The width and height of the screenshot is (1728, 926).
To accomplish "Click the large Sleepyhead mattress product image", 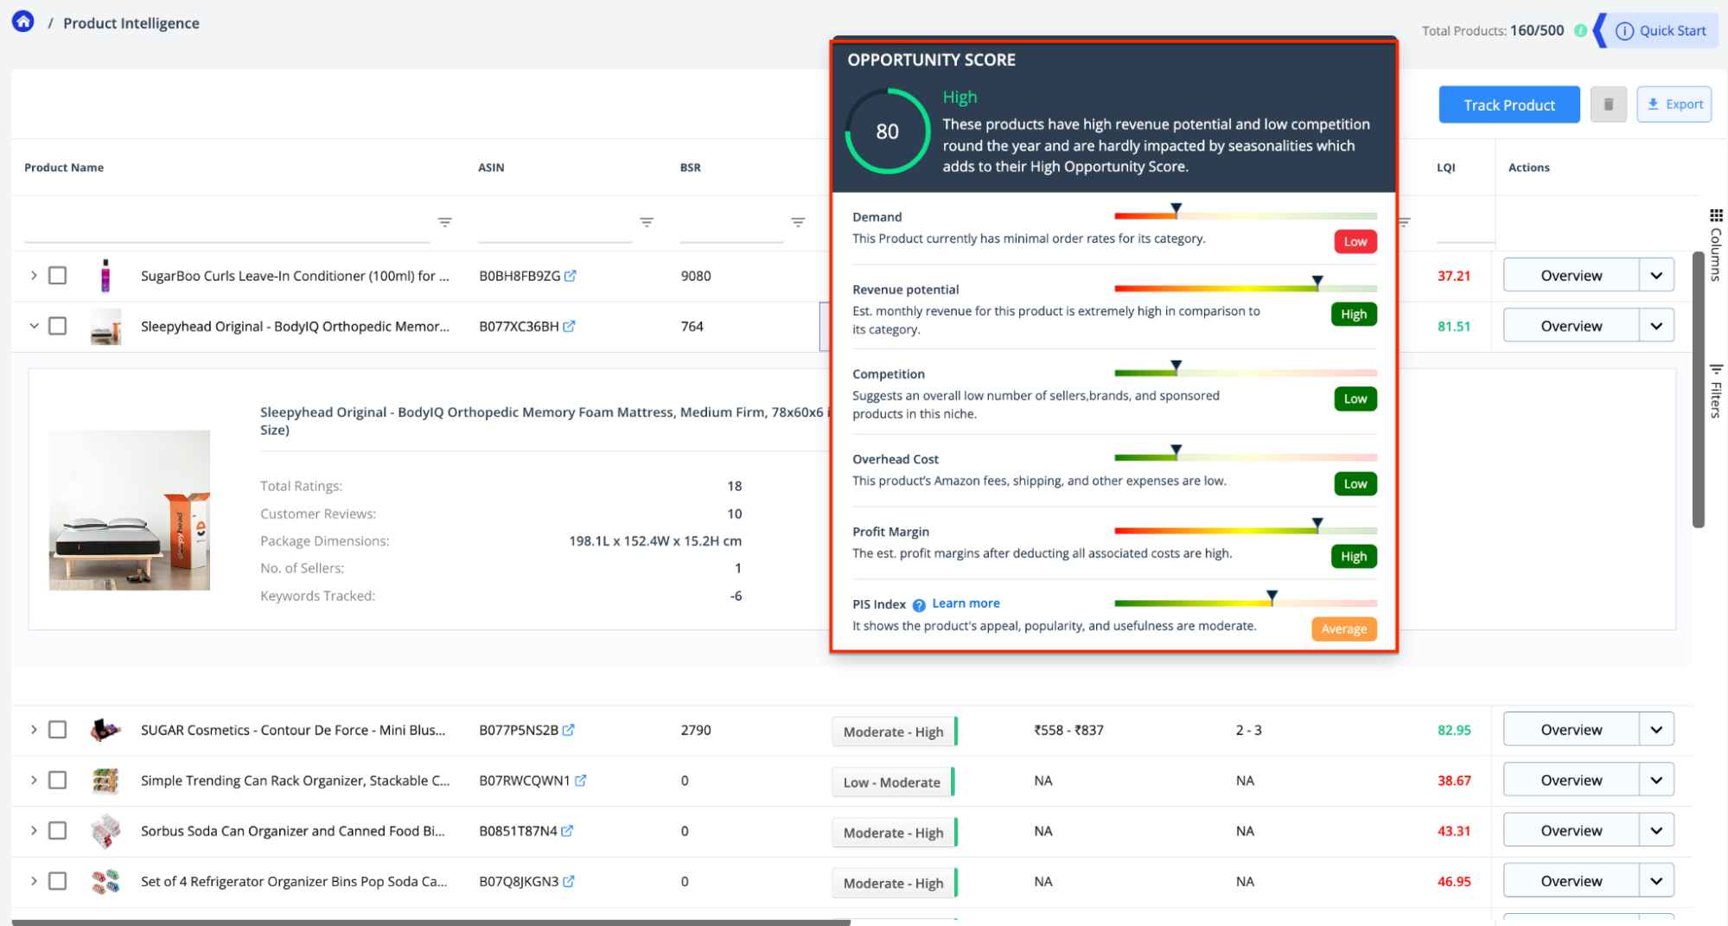I will [130, 510].
